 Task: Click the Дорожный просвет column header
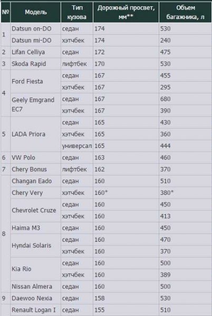[x=126, y=12]
